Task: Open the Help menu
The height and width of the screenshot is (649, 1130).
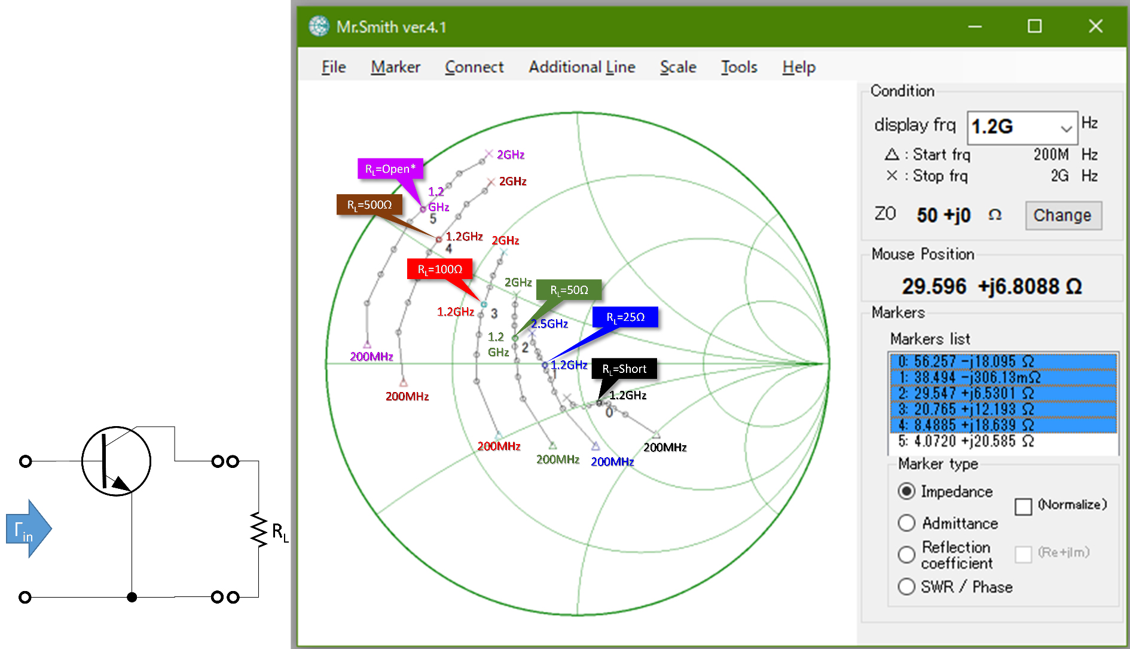Action: click(799, 67)
